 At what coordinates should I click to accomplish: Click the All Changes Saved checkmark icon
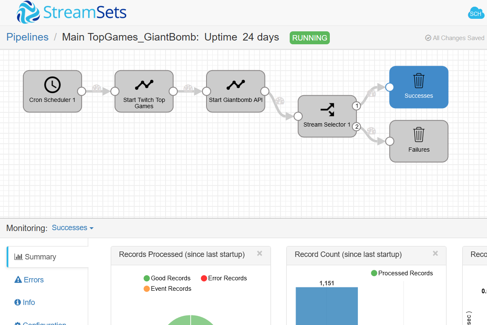tap(428, 38)
